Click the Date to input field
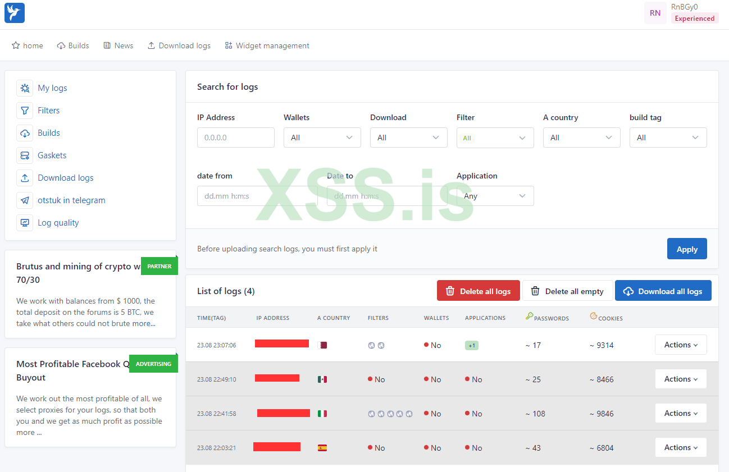This screenshot has width=729, height=472. pos(387,196)
